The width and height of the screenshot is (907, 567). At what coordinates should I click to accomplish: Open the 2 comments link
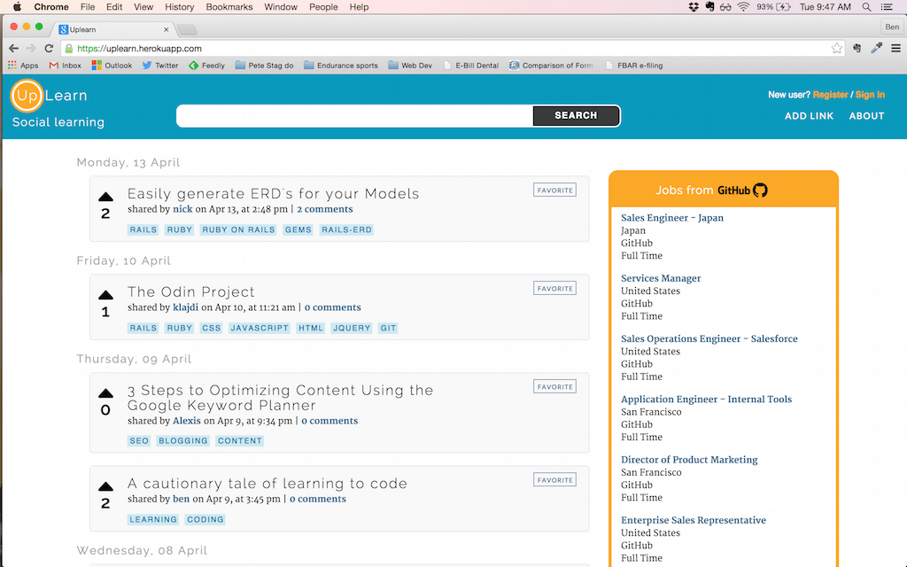click(324, 209)
